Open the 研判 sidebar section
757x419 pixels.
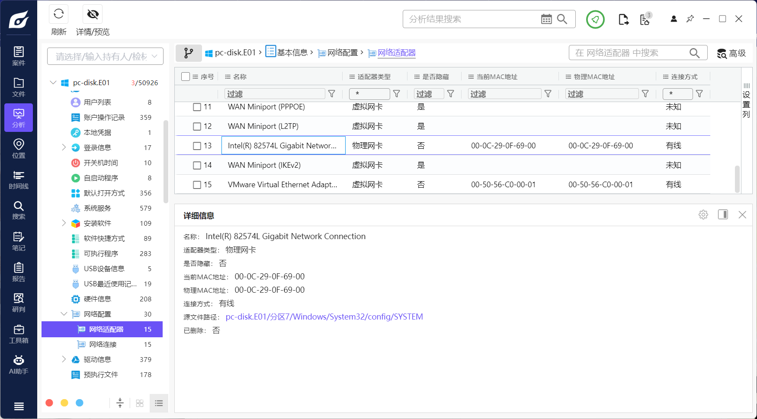point(19,303)
